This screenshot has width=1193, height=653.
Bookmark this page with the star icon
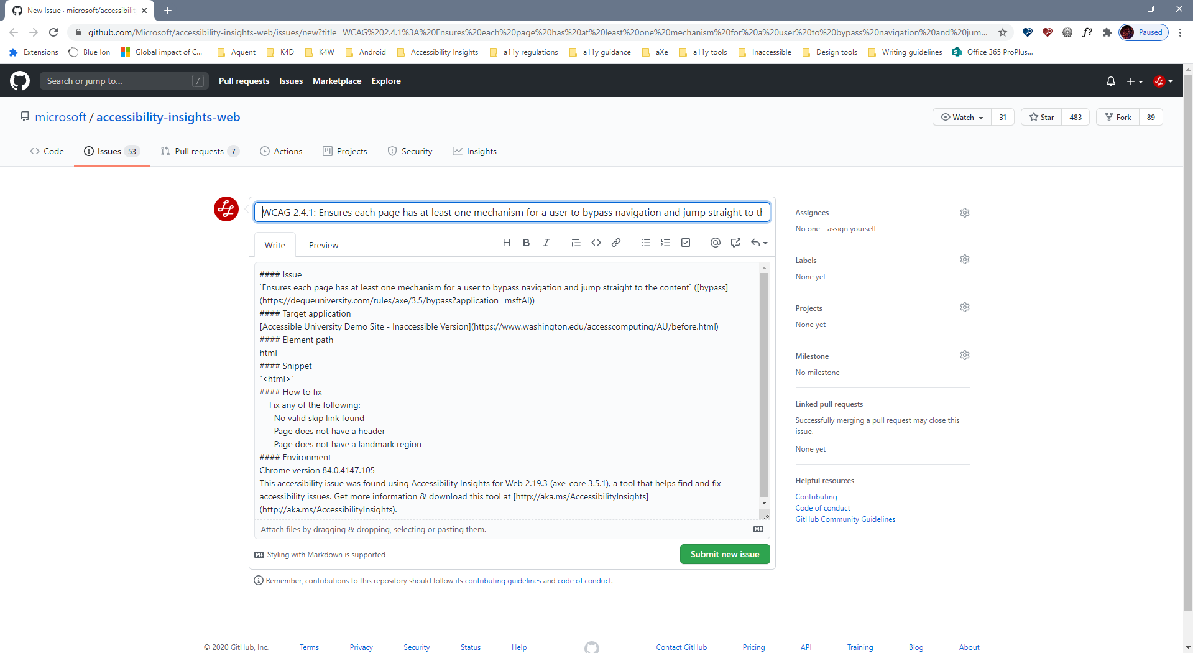(1003, 32)
